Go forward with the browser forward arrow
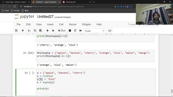 click(x=9, y=6)
